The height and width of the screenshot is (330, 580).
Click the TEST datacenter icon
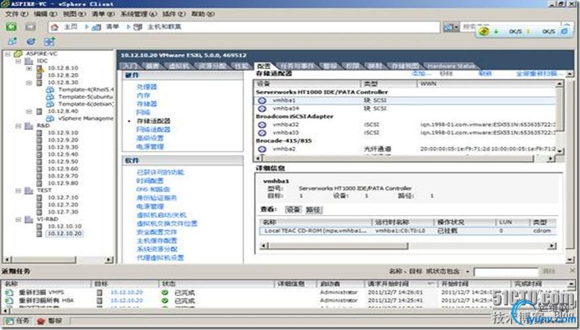click(x=29, y=191)
